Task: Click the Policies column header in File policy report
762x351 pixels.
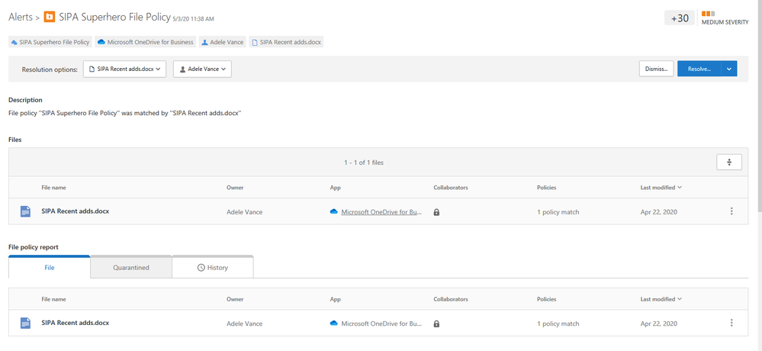Action: click(x=546, y=299)
